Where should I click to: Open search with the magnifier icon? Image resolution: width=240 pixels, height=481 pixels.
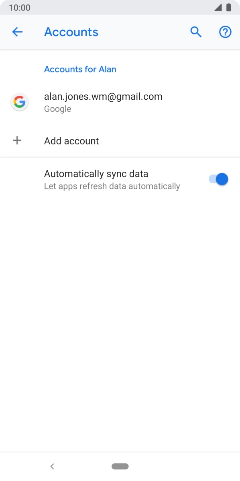tap(196, 32)
